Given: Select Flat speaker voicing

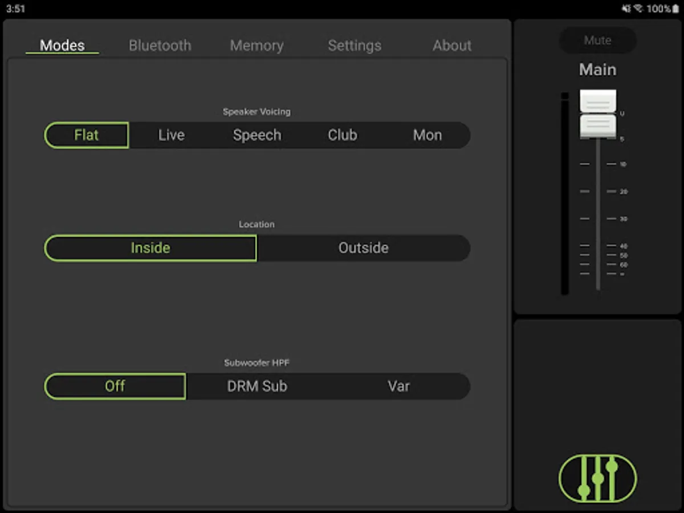Looking at the screenshot, I should [x=87, y=135].
